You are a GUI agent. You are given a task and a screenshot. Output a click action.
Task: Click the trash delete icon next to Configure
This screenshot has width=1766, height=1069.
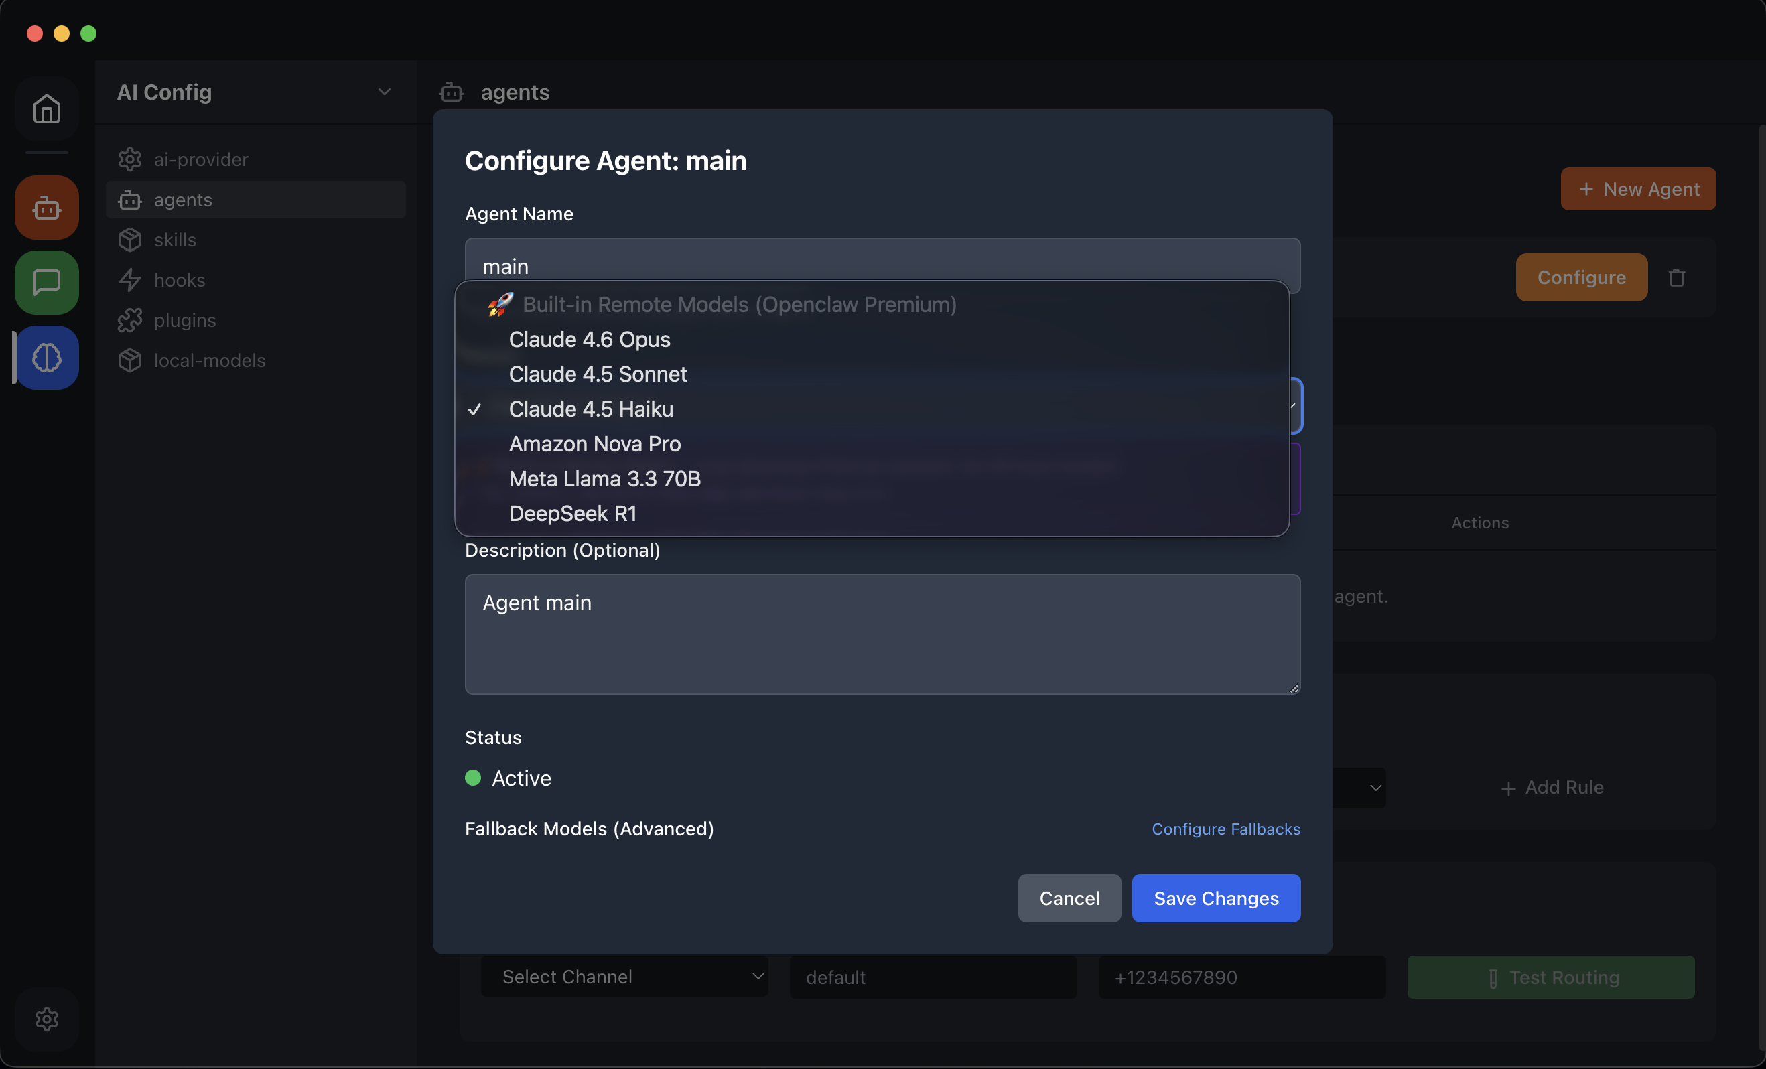click(1677, 277)
